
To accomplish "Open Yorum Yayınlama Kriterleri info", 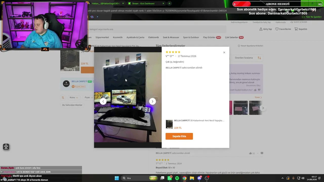I will point(250,46).
